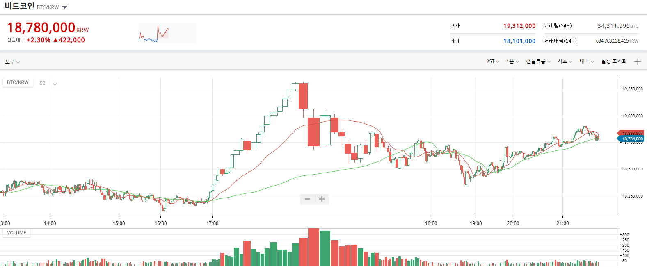Image resolution: width=647 pixels, height=268 pixels.
Task: Toggle the BTC/KRW symbol label on chart
Action: coord(17,82)
